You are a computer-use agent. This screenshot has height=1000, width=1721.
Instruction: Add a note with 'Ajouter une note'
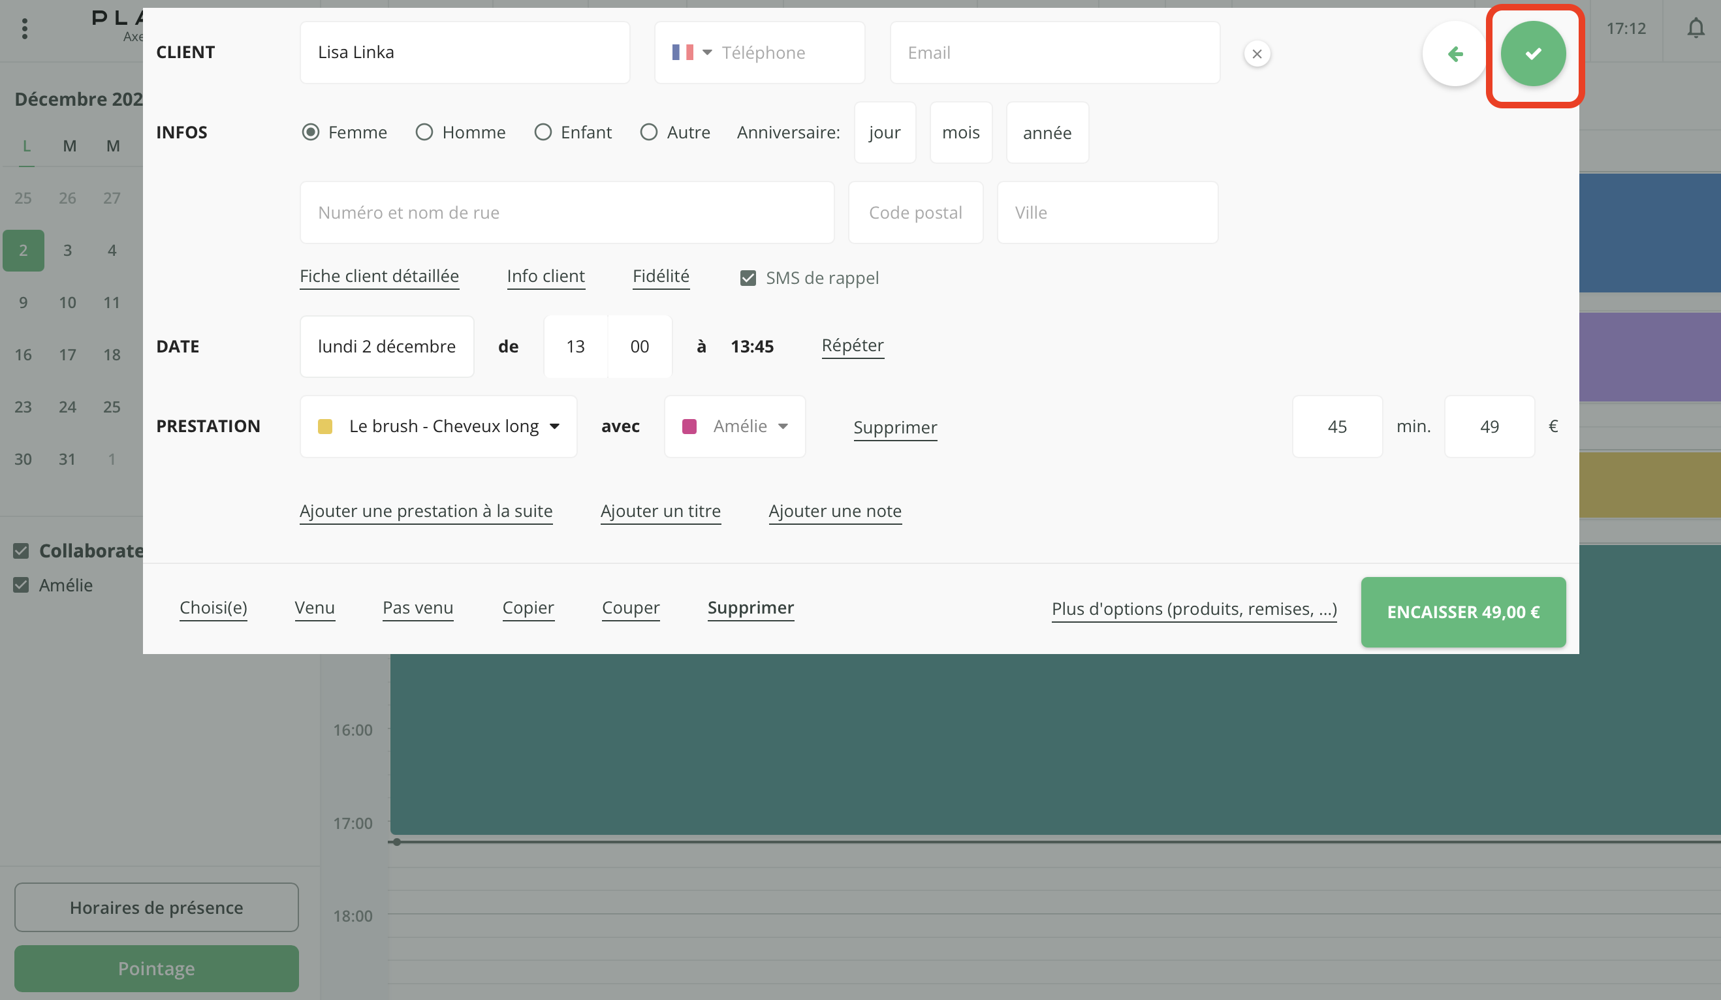pyautogui.click(x=835, y=510)
